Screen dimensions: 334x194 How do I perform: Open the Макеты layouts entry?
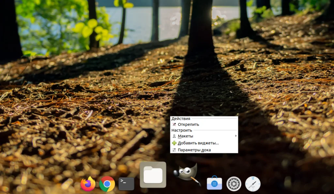[x=186, y=136]
